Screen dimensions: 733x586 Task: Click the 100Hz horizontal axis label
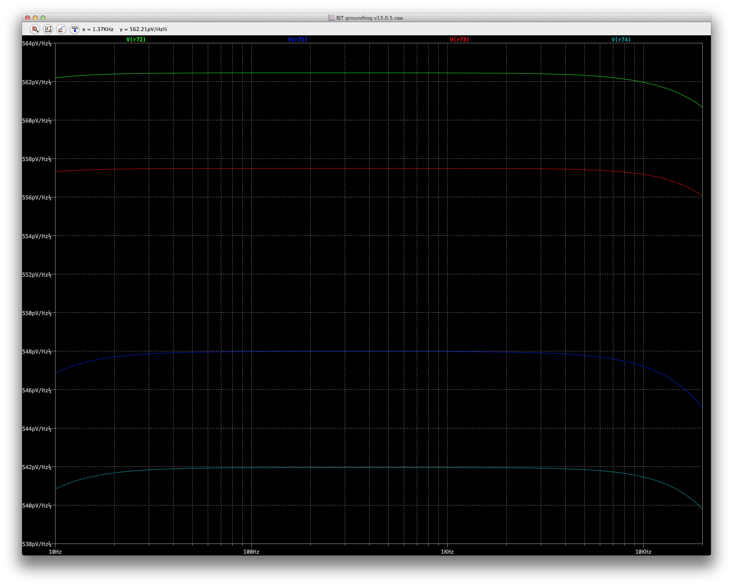[251, 552]
